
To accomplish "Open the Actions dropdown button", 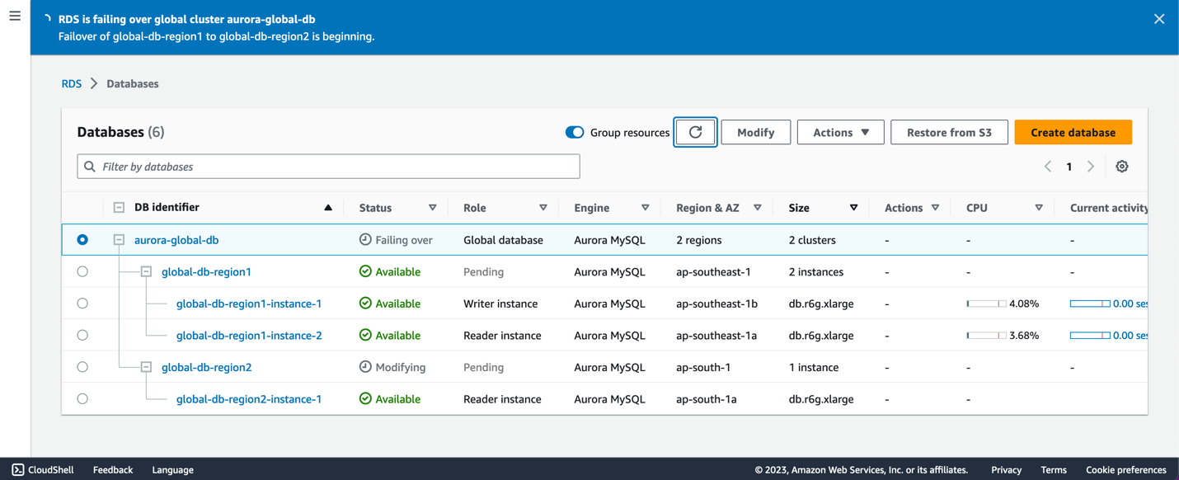I will 840,132.
